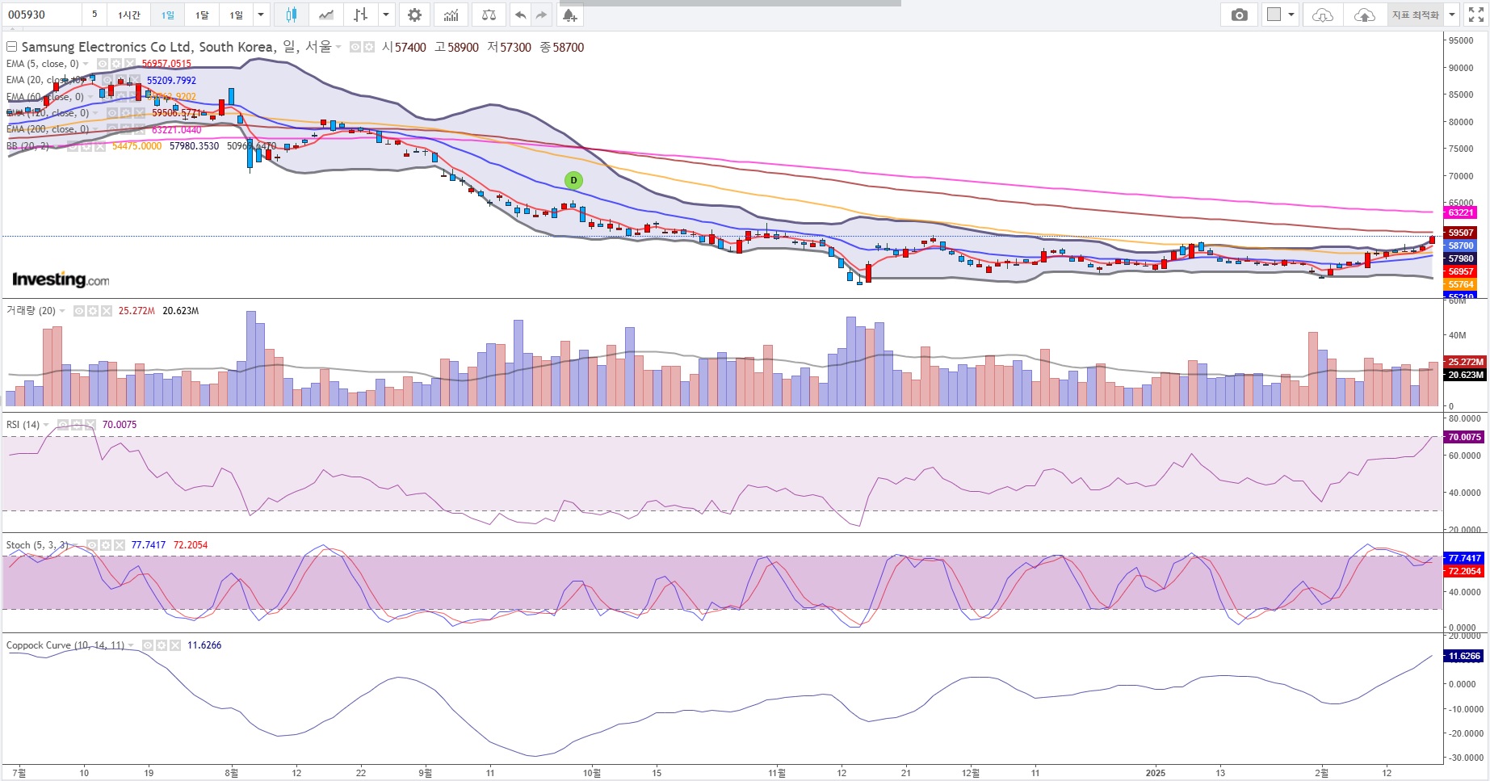Redo the chart action
The height and width of the screenshot is (781, 1490).
[x=541, y=15]
